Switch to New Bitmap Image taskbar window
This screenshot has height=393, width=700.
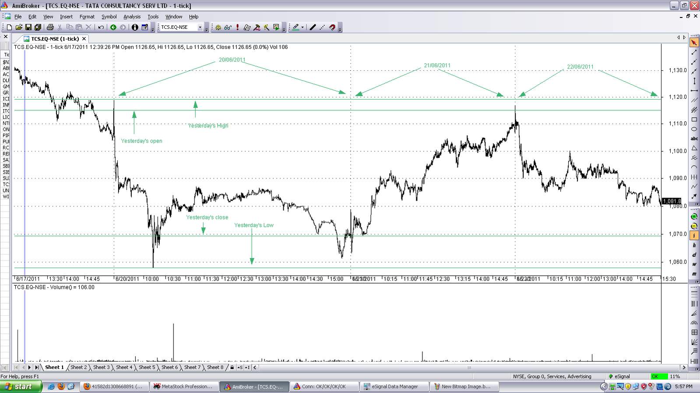pos(464,386)
